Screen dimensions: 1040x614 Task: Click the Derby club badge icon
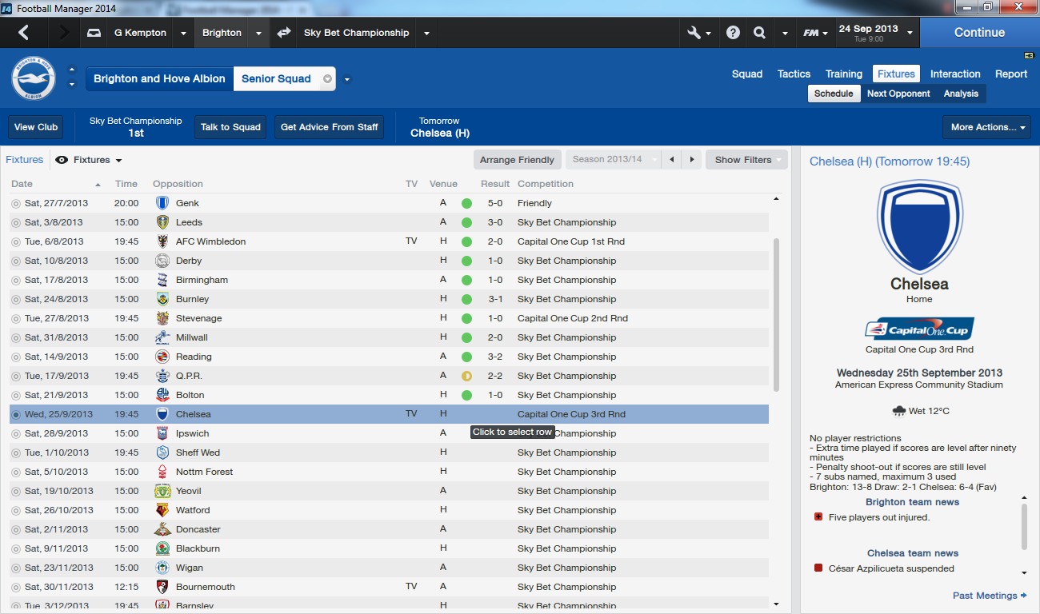(162, 261)
